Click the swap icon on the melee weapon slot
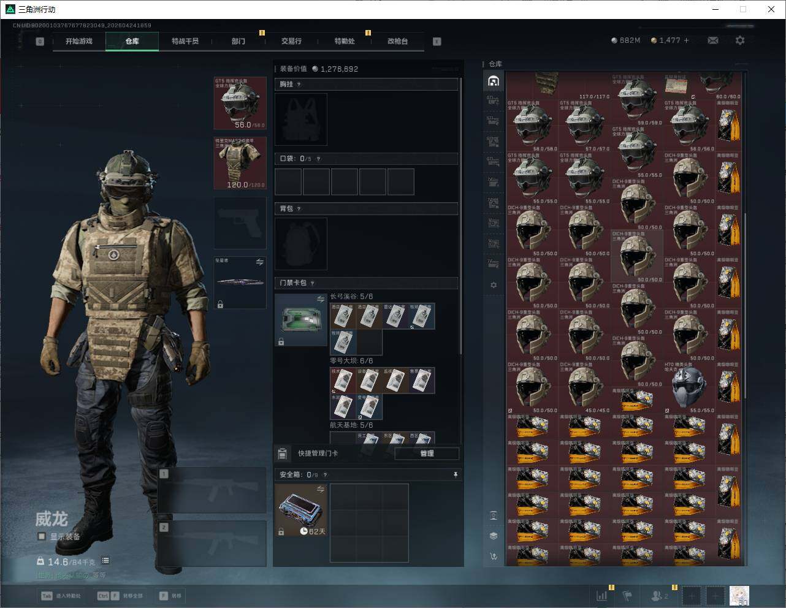Image resolution: width=786 pixels, height=608 pixels. pos(260,262)
